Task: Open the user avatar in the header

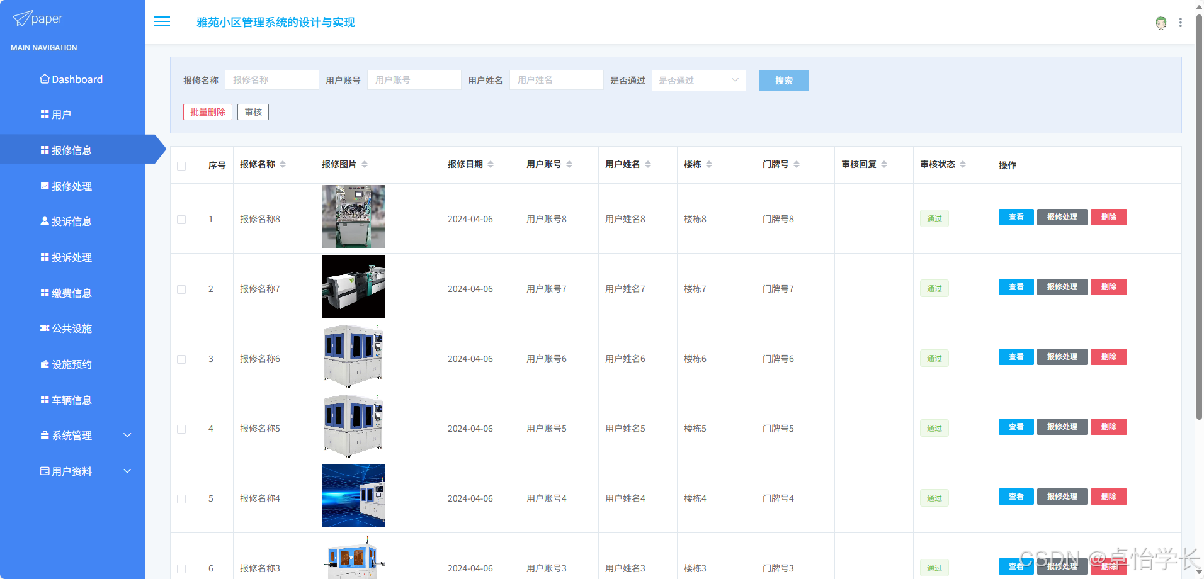Action: pyautogui.click(x=1161, y=23)
